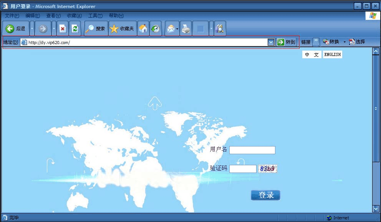
Task: Expand the Links (链接) chevron
Action: (316, 41)
